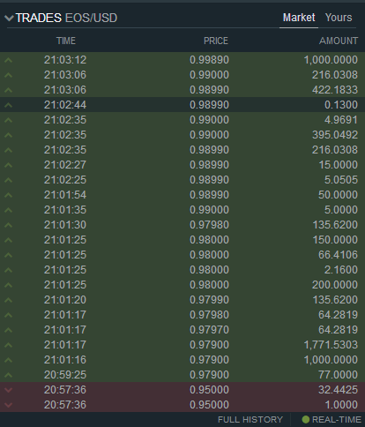Select price 0.97970
The image size is (365, 427).
pos(209,330)
